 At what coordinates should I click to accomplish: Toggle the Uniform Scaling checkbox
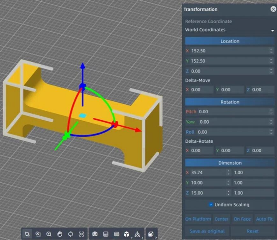pyautogui.click(x=211, y=204)
